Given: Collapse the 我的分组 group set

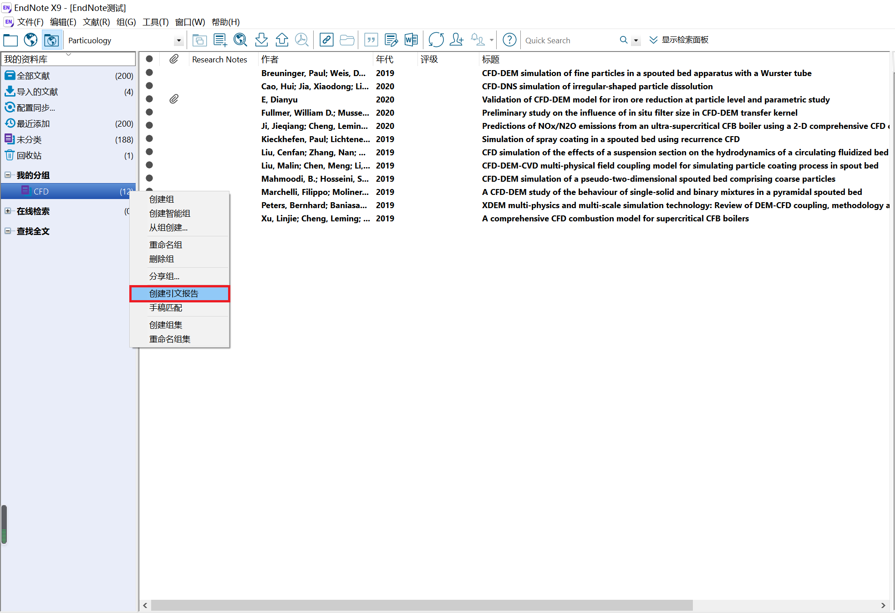Looking at the screenshot, I should click(8, 175).
